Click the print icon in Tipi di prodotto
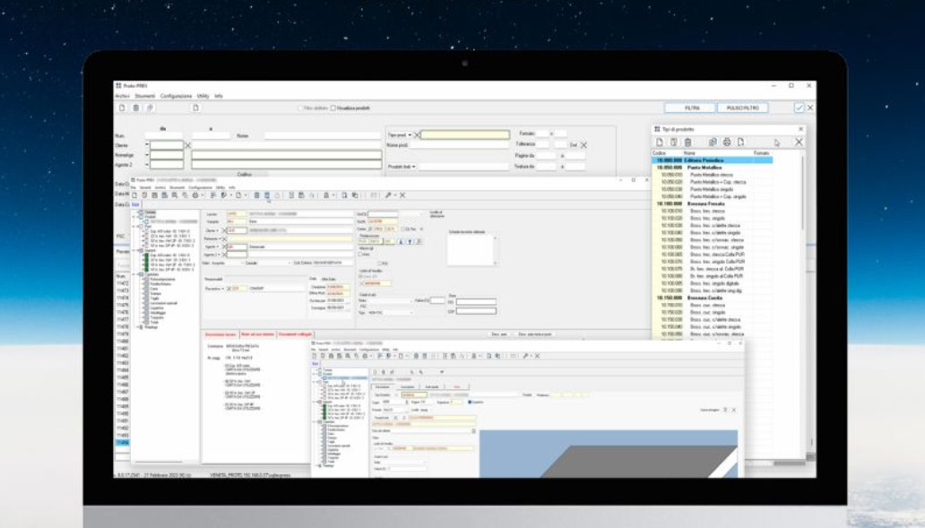This screenshot has width=925, height=528. click(727, 142)
